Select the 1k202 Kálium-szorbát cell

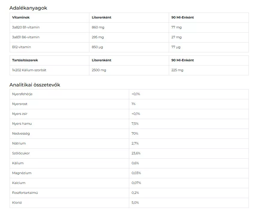point(29,70)
